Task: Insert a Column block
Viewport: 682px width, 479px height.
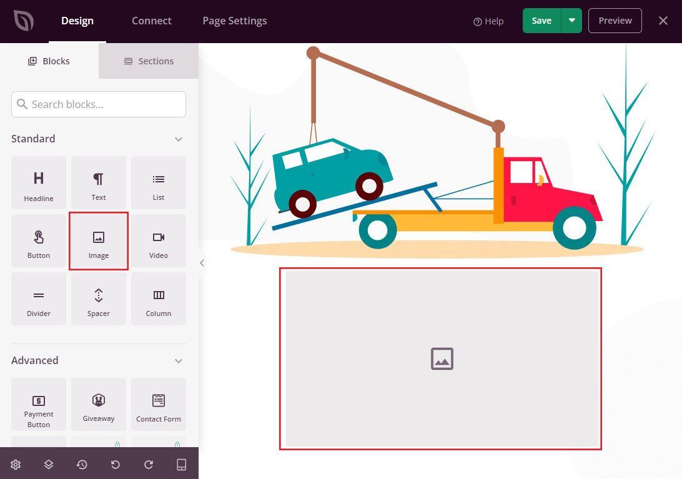Action: 159,299
